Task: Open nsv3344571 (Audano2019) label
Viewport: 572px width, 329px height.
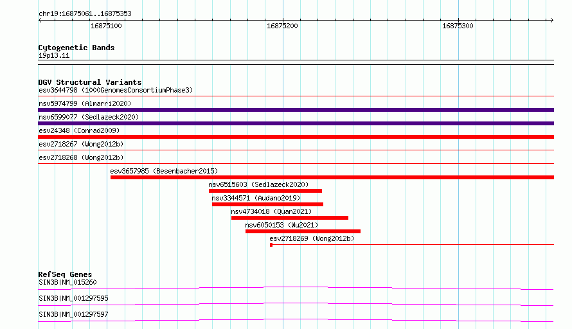Action: (256, 198)
